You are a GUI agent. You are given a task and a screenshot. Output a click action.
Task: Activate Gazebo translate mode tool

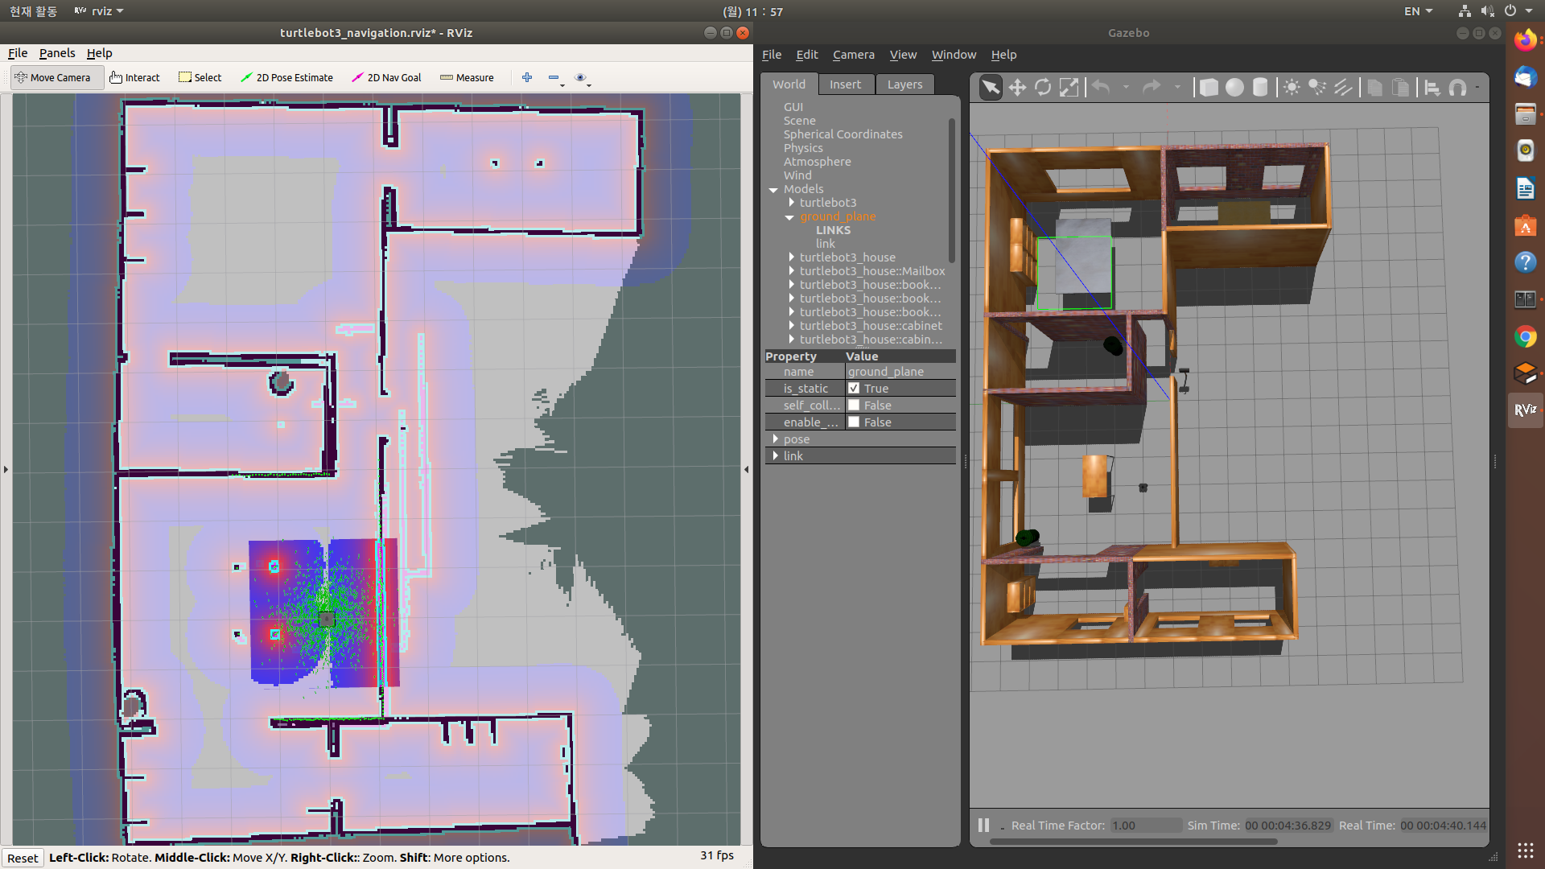tap(1017, 87)
